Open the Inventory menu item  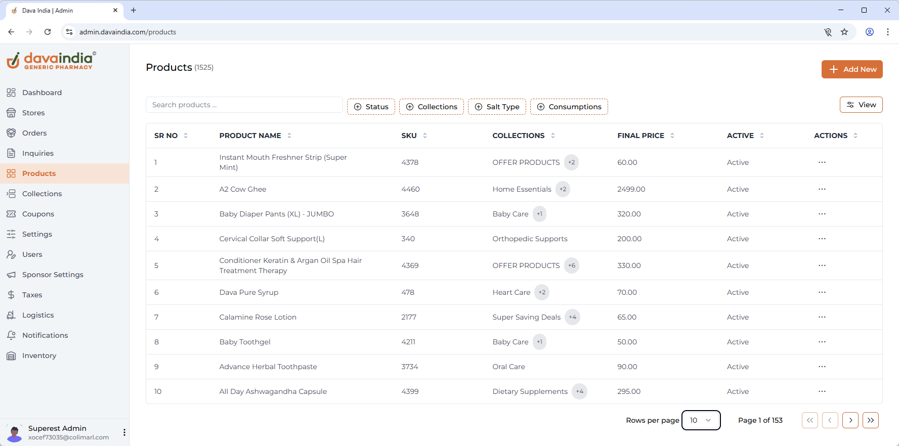pyautogui.click(x=39, y=355)
